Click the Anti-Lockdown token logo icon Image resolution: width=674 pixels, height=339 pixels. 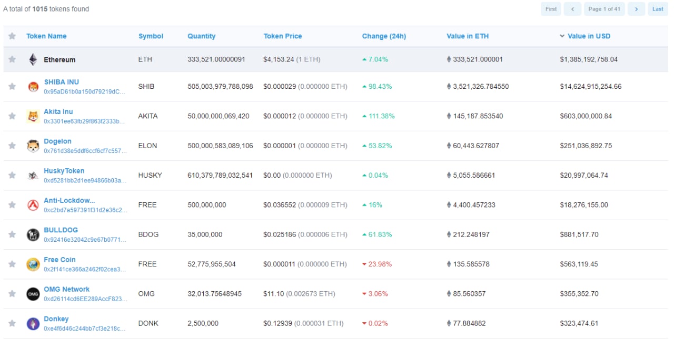pos(33,205)
